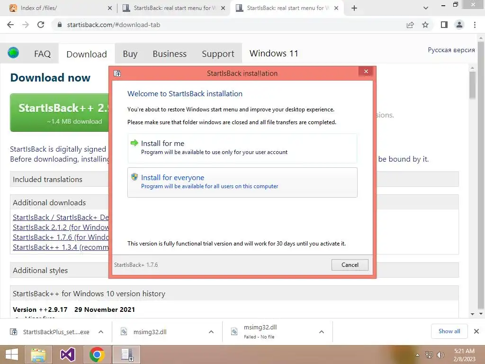Open the Windows 11 tab

pyautogui.click(x=274, y=53)
